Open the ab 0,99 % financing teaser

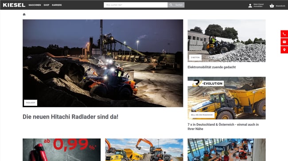coord(62,150)
